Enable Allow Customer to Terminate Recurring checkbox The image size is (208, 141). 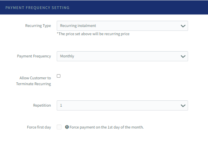click(x=59, y=76)
